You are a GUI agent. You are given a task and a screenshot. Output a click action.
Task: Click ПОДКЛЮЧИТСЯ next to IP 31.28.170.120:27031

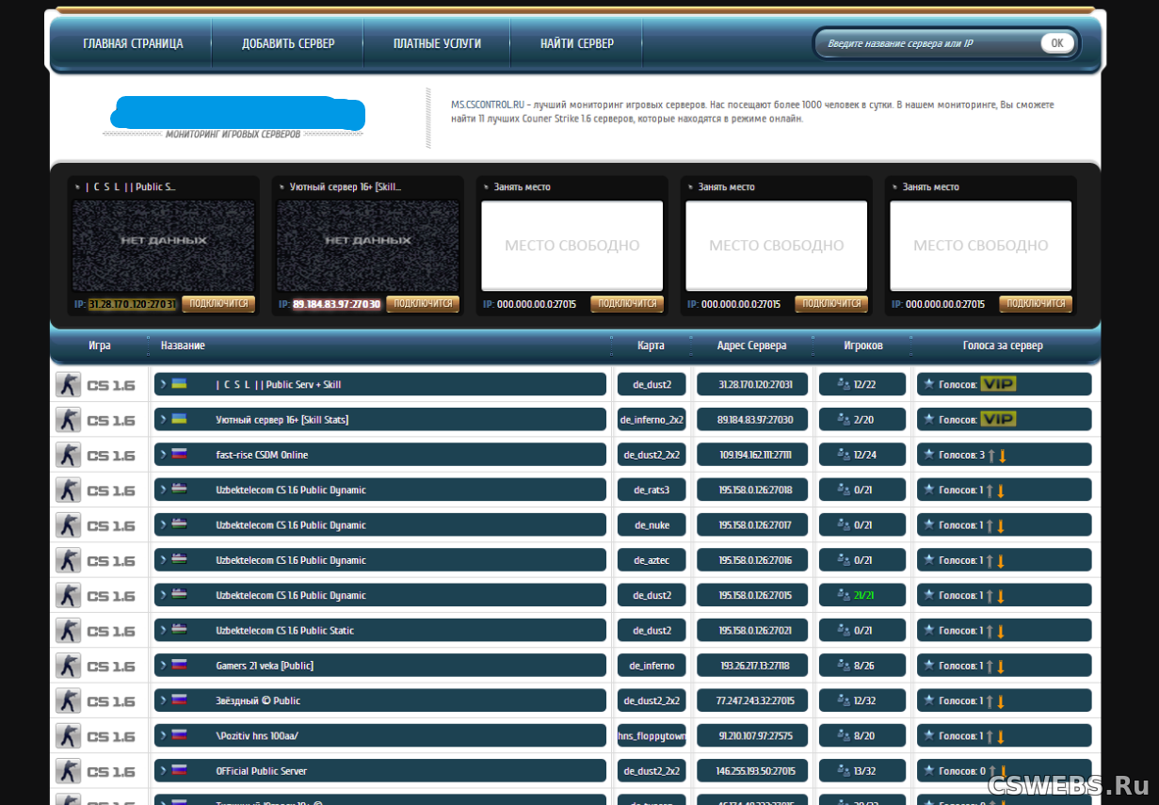(218, 304)
